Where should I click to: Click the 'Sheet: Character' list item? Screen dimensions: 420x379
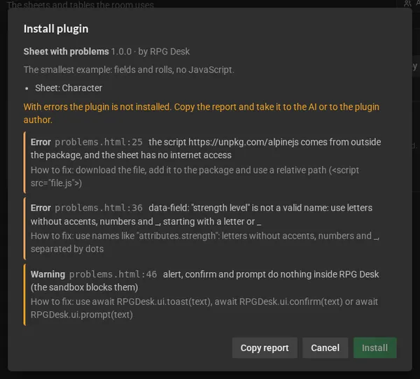click(69, 88)
